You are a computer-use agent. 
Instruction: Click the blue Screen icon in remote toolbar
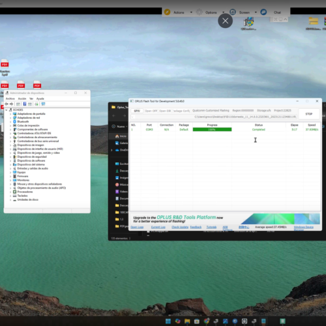pos(233,12)
